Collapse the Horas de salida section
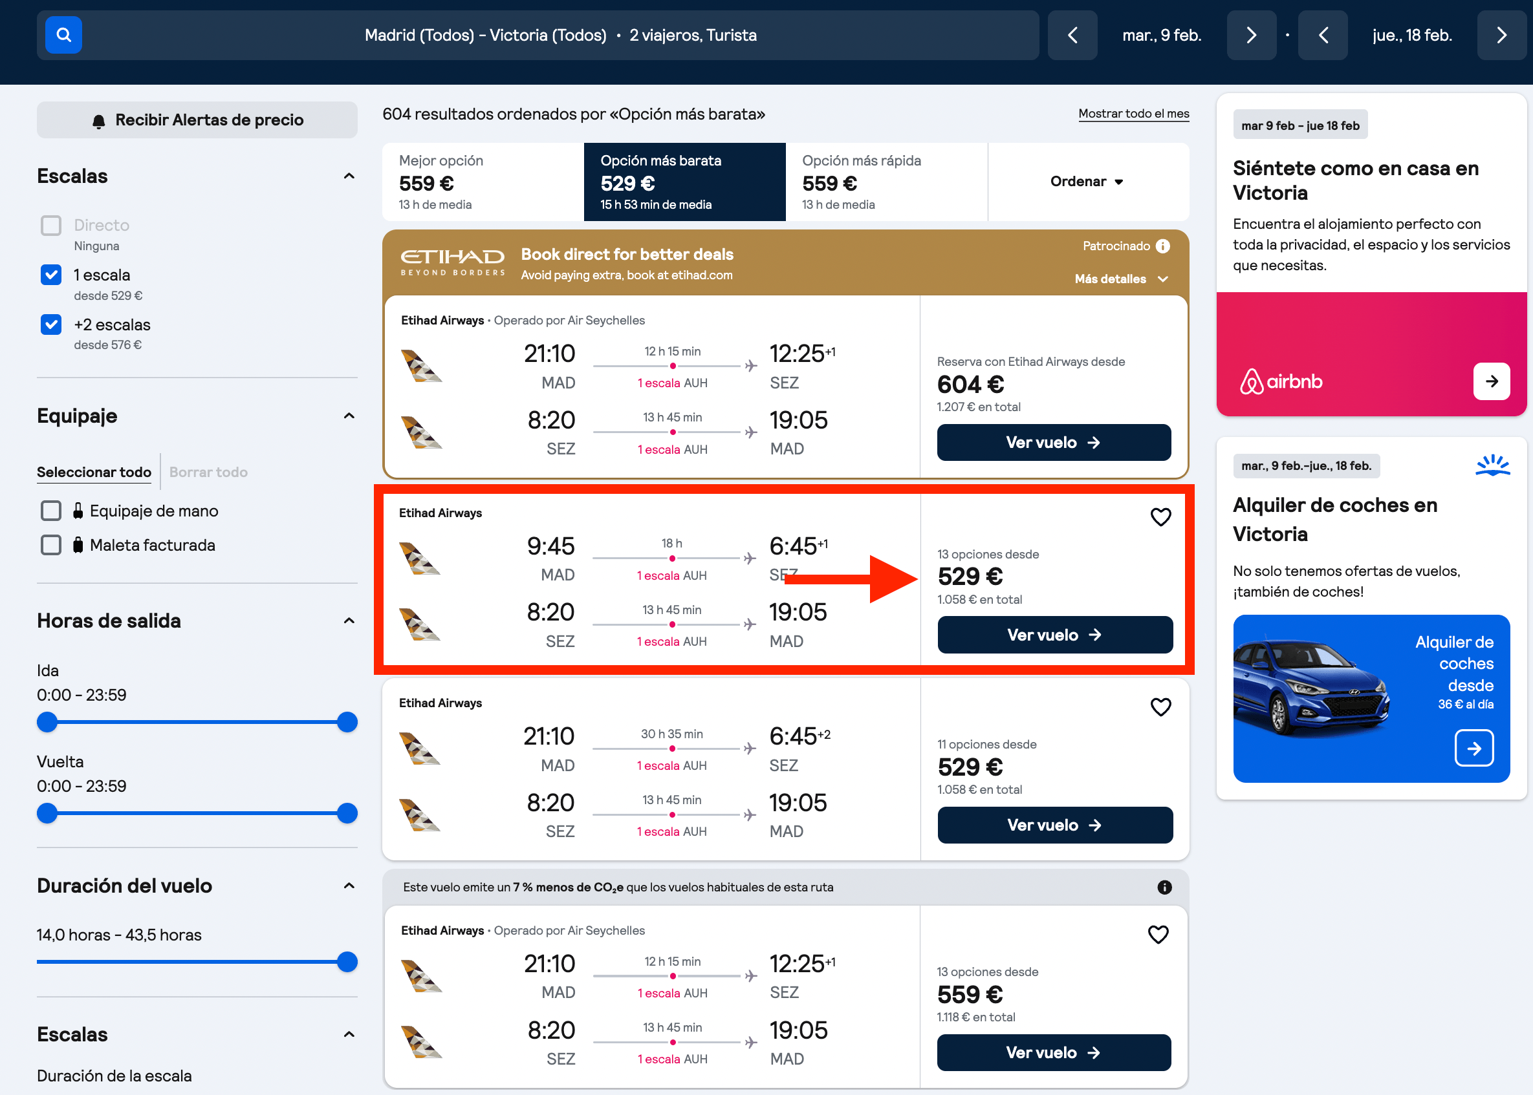This screenshot has height=1095, width=1533. pos(349,621)
